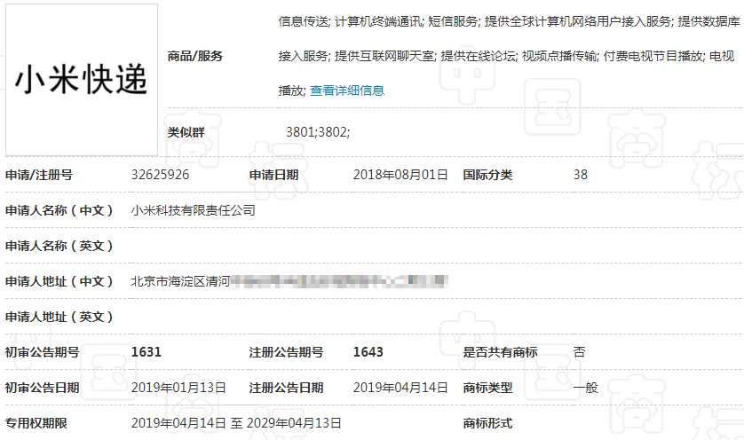Click the 申请/注册号 label
The image size is (744, 440).
39,175
